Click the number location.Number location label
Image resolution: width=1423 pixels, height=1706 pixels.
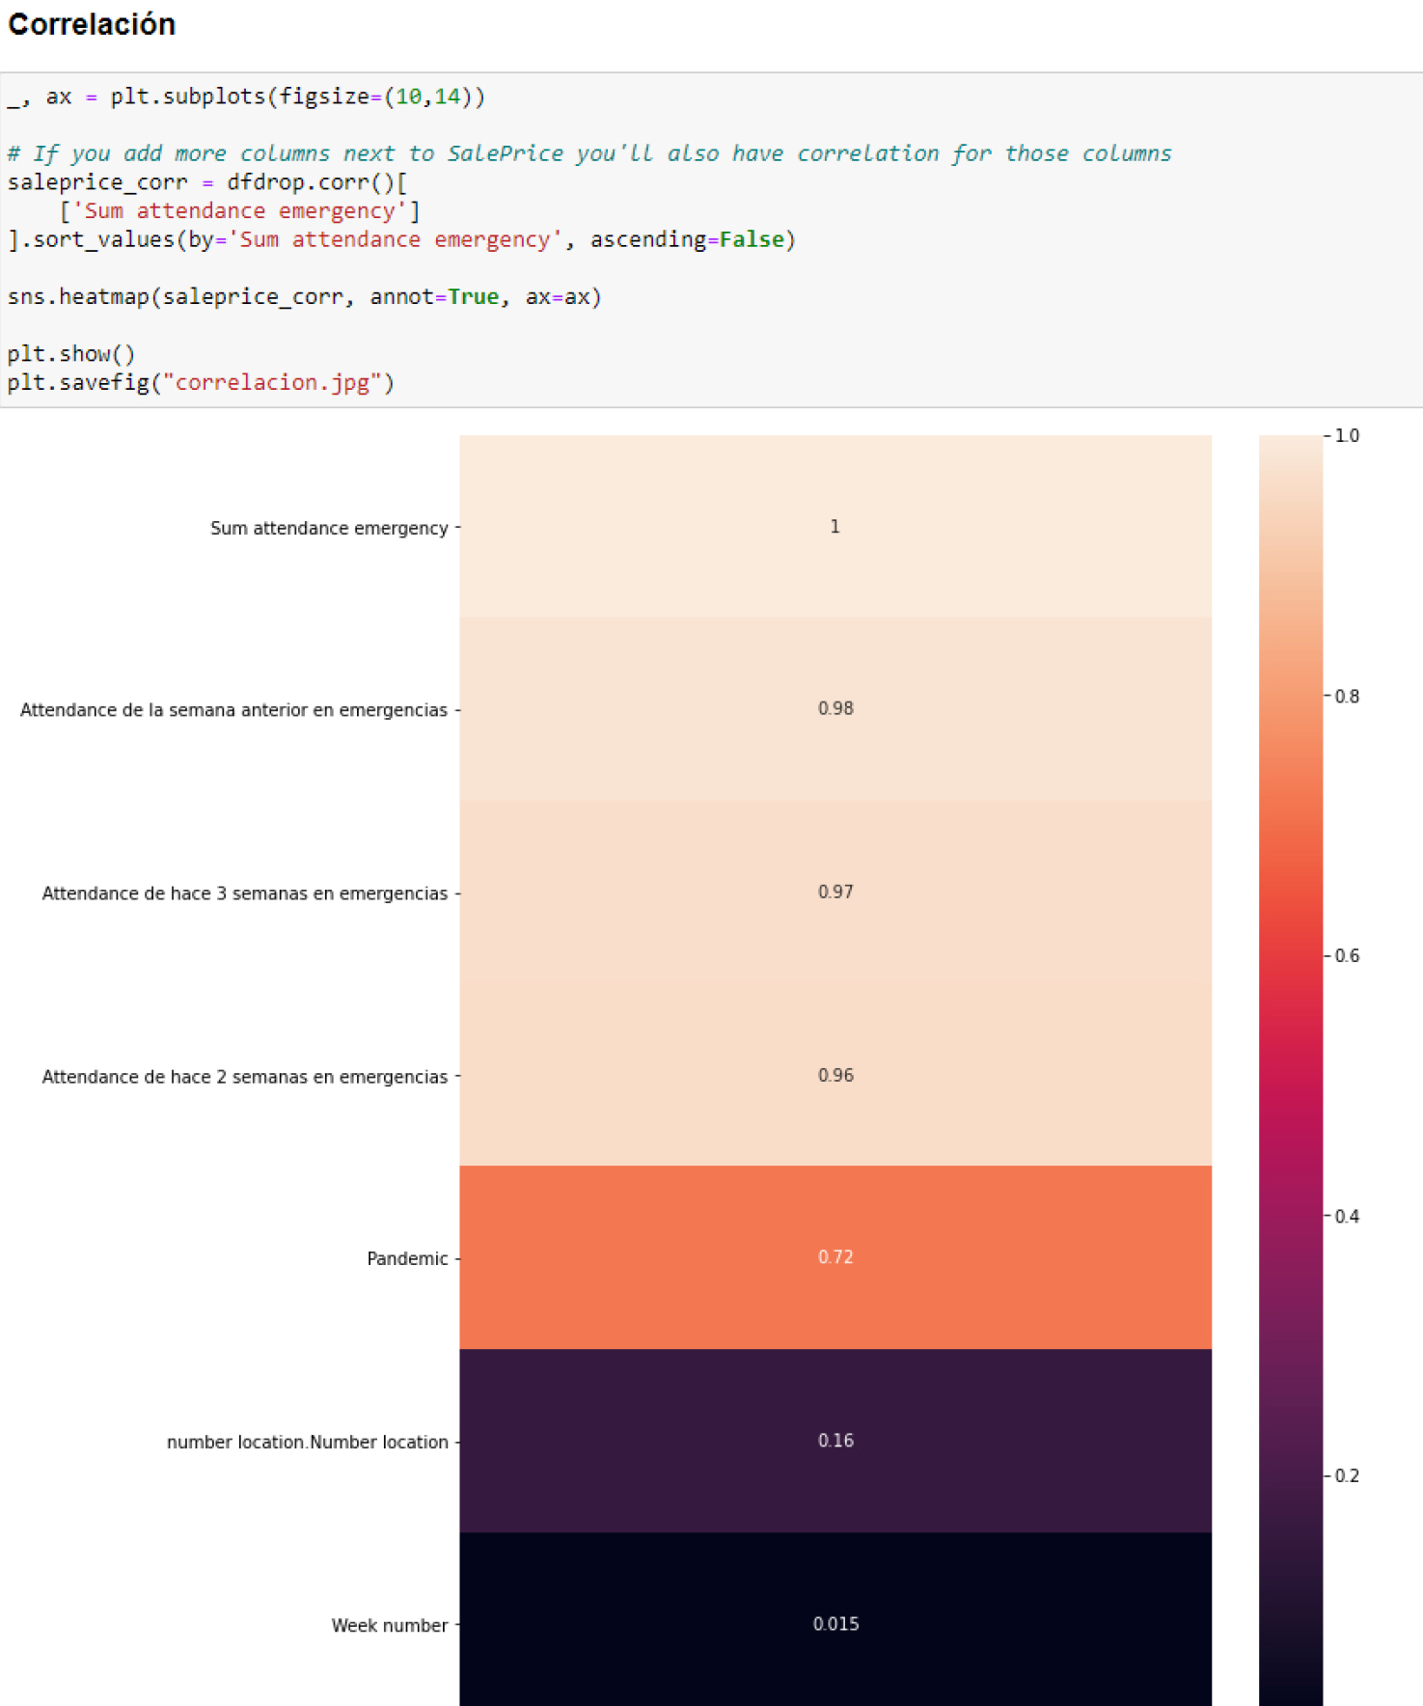pyautogui.click(x=307, y=1442)
